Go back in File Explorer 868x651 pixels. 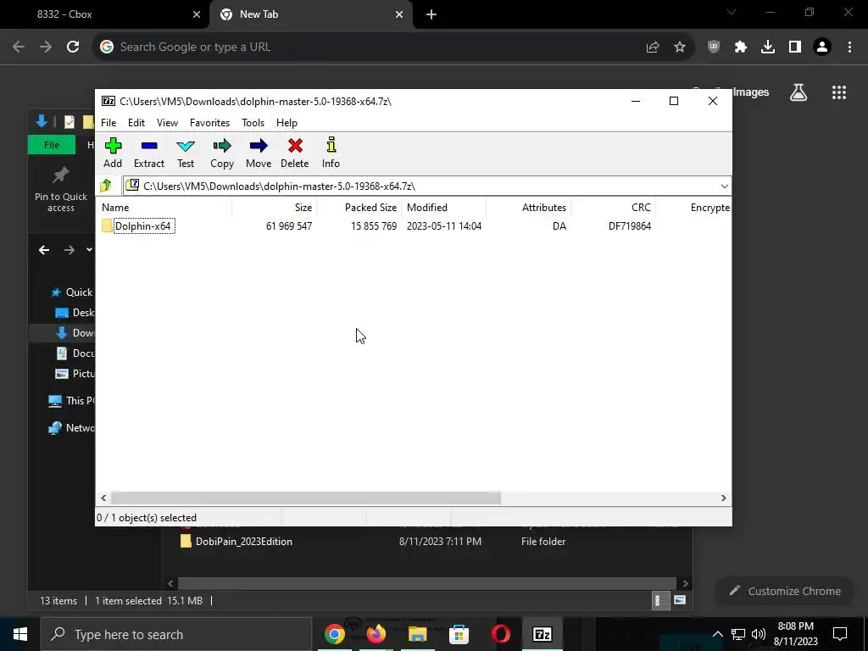(44, 250)
